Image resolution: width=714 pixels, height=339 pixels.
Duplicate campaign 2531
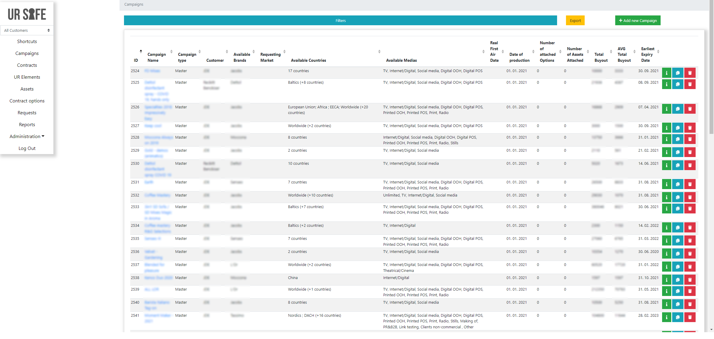pyautogui.click(x=678, y=184)
